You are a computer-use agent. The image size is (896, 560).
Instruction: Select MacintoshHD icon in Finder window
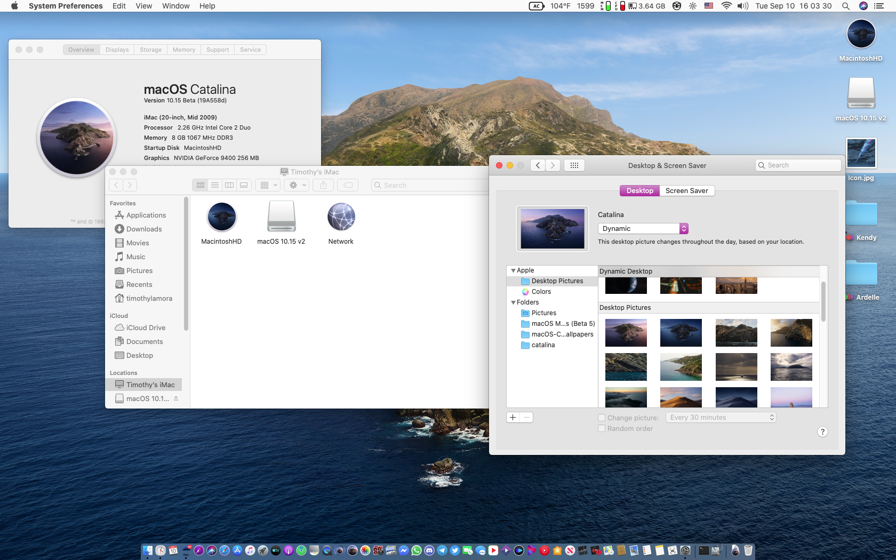(221, 223)
